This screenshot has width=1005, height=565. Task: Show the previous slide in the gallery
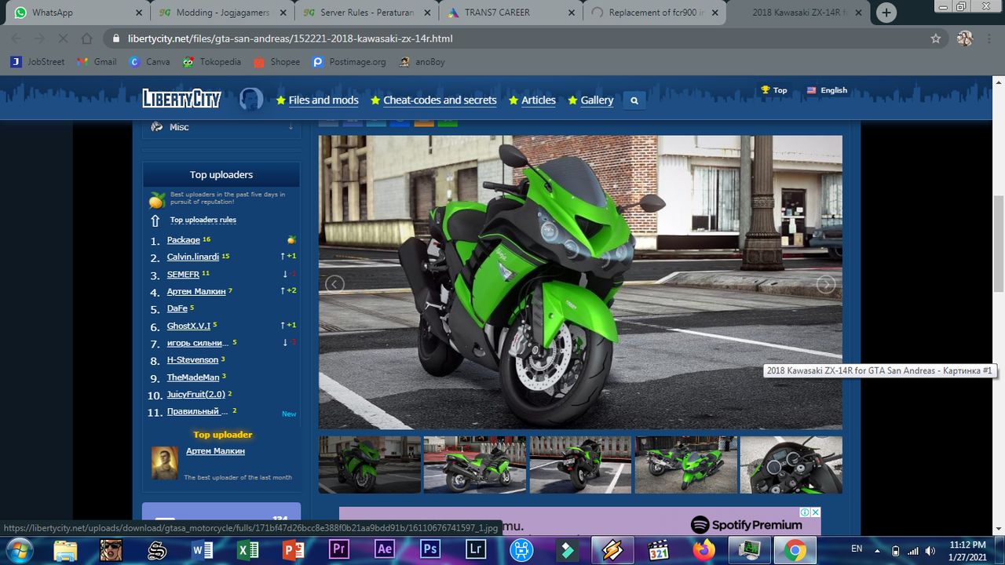pos(335,284)
